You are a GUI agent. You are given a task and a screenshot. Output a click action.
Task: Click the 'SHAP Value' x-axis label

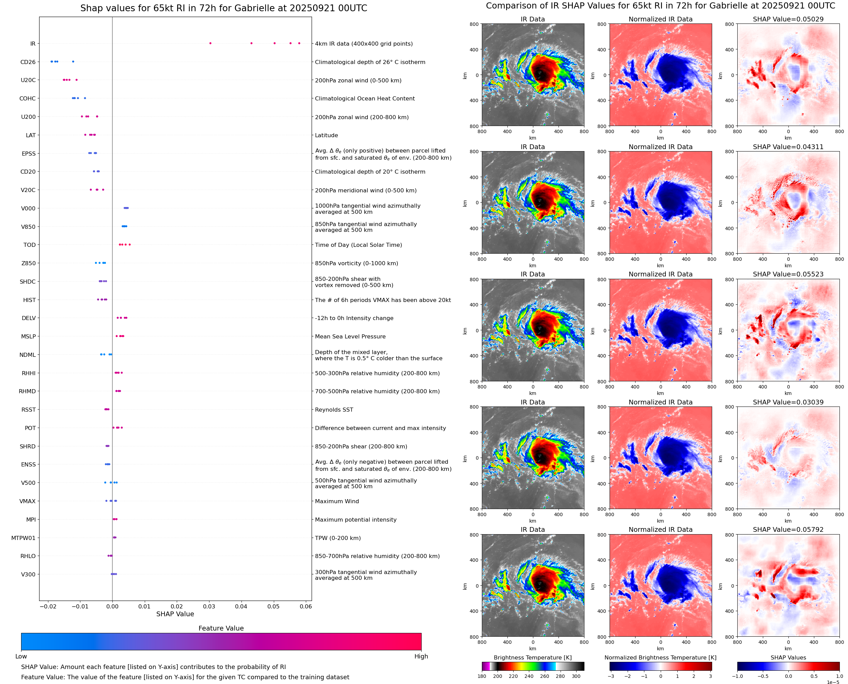click(x=175, y=614)
